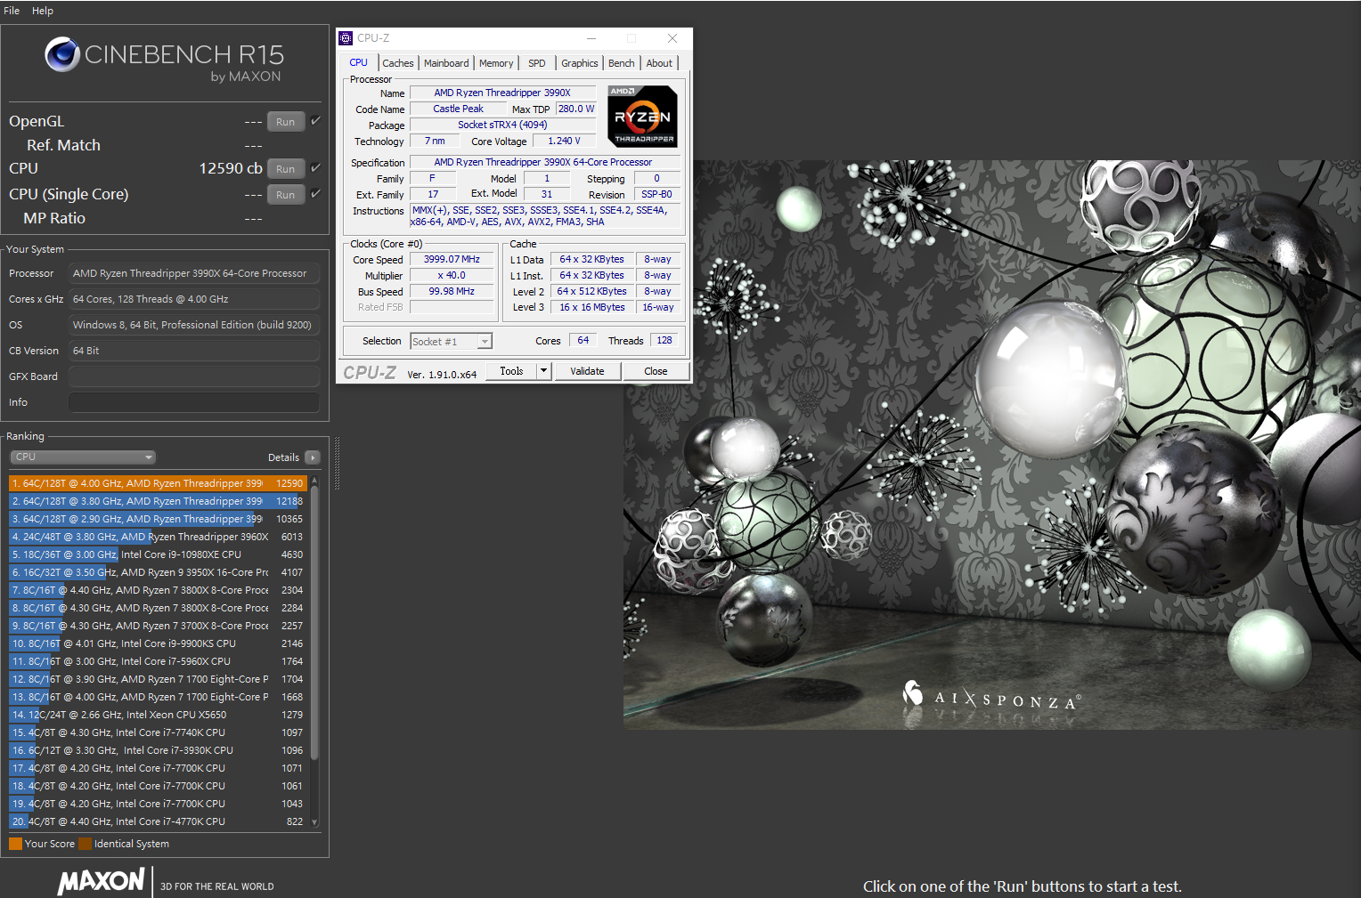Select the Core i9-10980XE ranking row
Screen dimensions: 1361x898
[158, 554]
